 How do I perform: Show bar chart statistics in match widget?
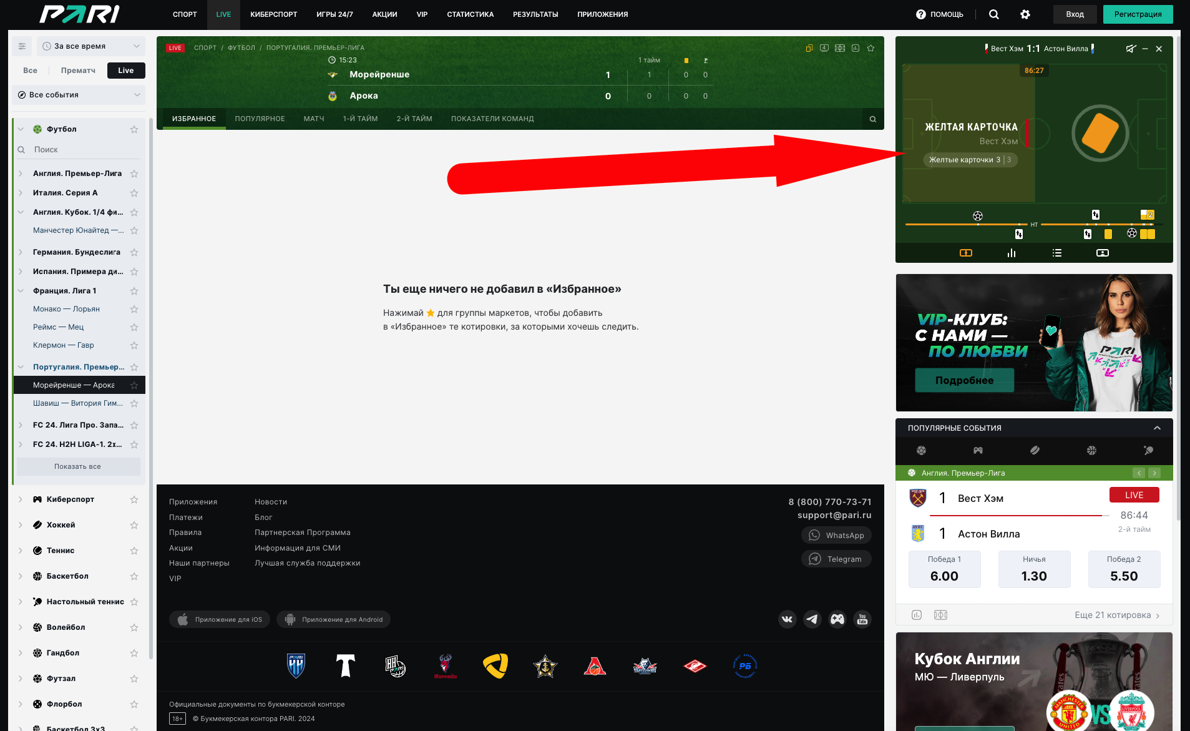click(x=1012, y=253)
